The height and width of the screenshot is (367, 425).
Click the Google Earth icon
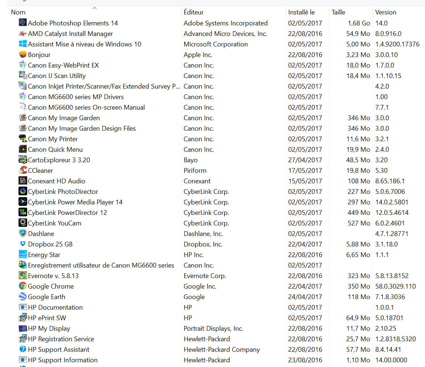click(x=23, y=296)
